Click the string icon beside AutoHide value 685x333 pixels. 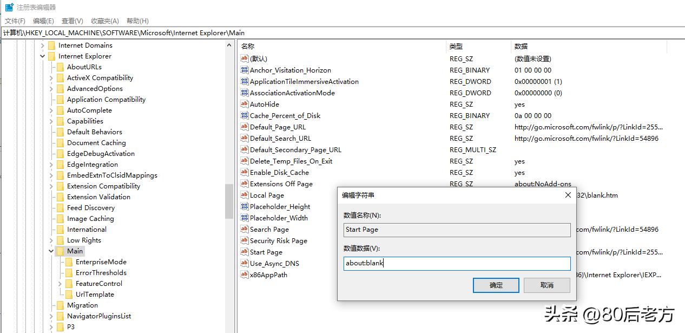[245, 104]
